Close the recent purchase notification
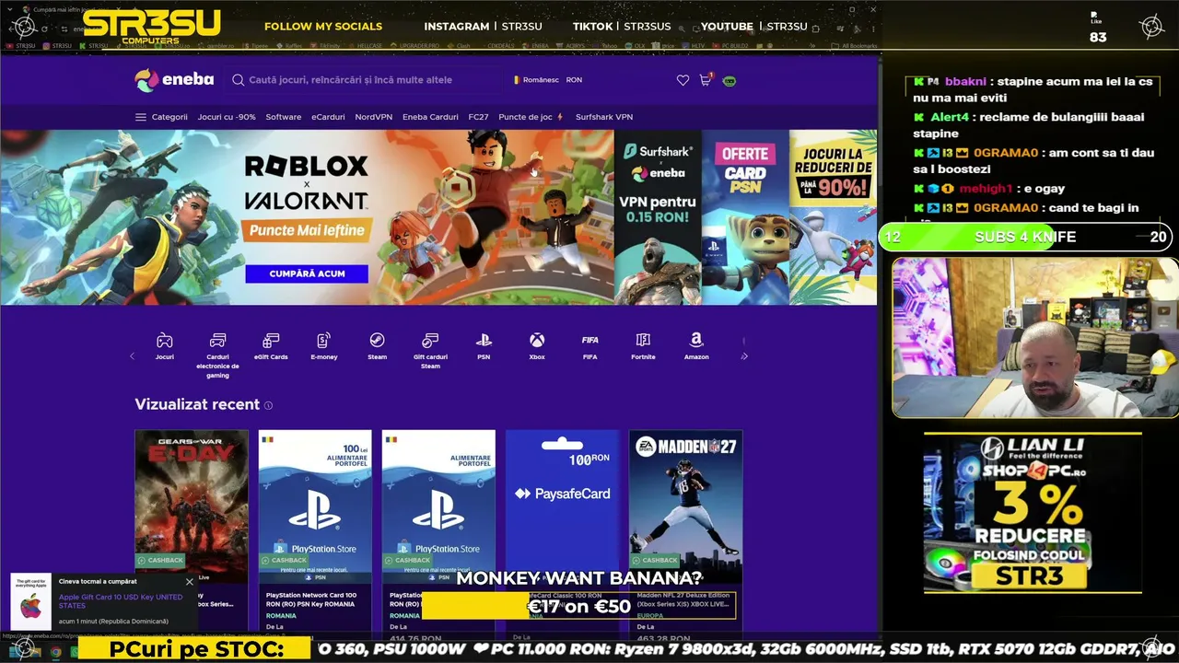The image size is (1179, 663). (190, 582)
